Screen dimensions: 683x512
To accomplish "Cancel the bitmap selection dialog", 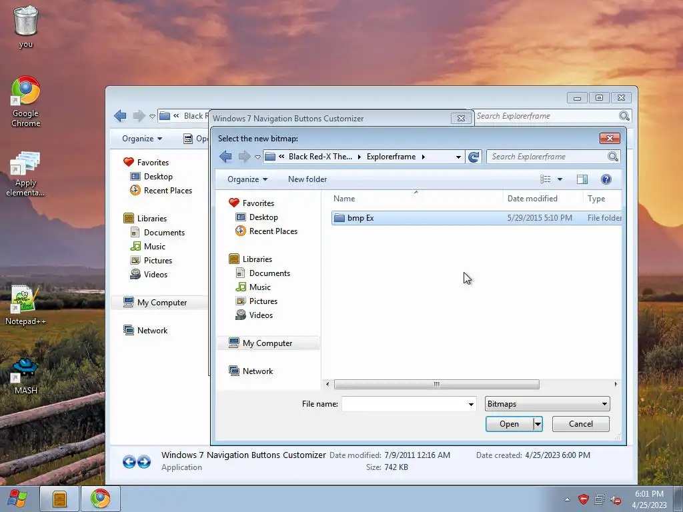I will point(581,424).
